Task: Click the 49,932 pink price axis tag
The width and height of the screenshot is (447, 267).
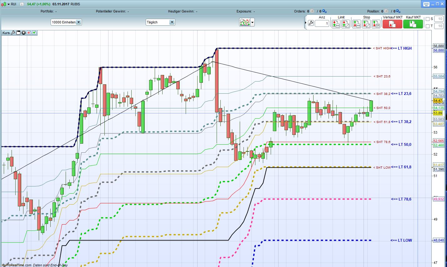Action: click(439, 199)
